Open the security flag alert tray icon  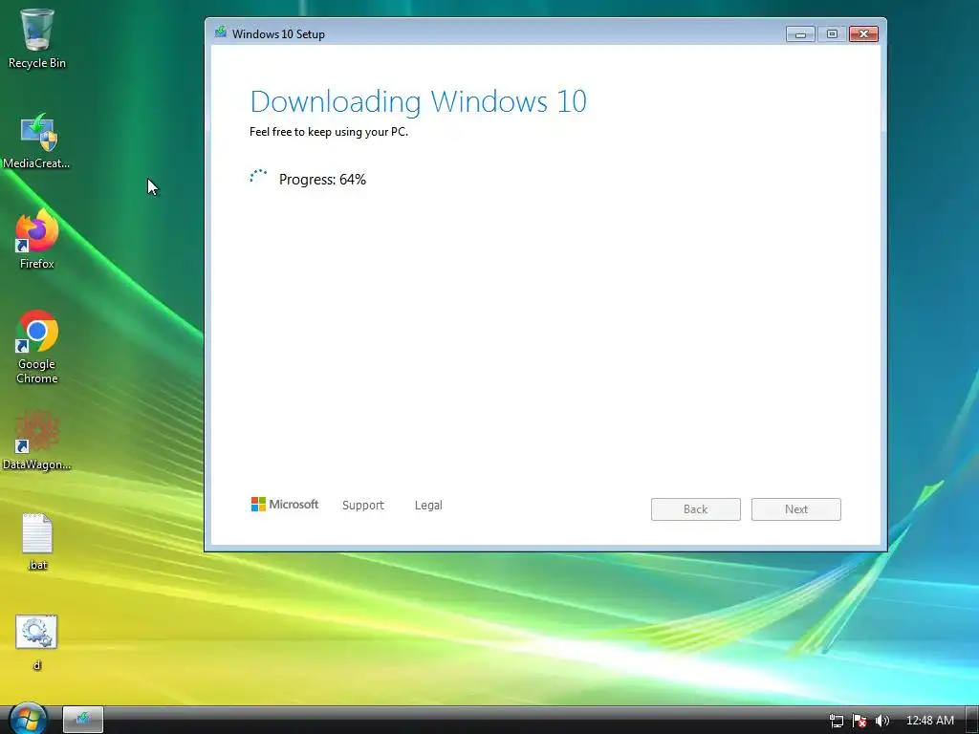tap(859, 721)
